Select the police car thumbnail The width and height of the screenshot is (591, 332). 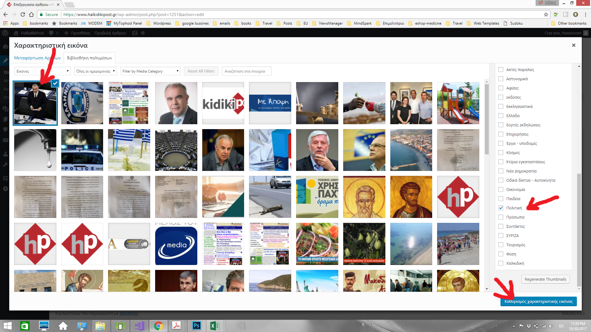click(82, 150)
